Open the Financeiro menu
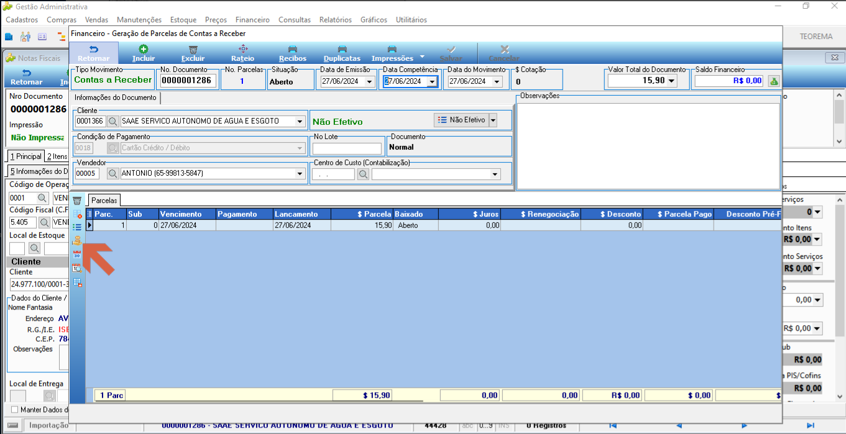The height and width of the screenshot is (434, 846). tap(252, 20)
